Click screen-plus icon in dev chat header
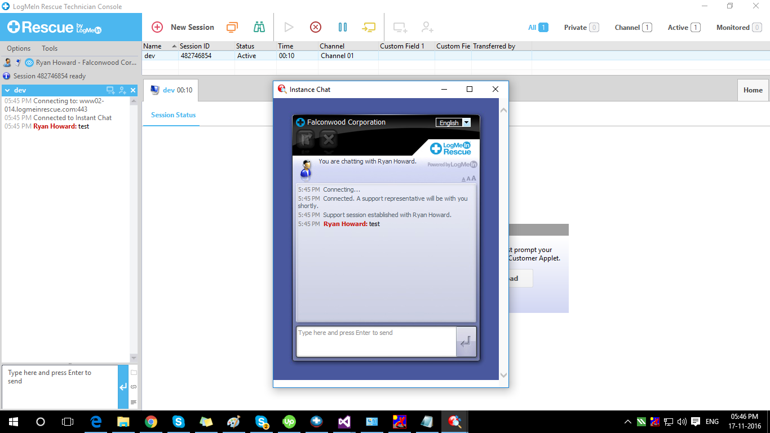770x433 pixels. (110, 90)
